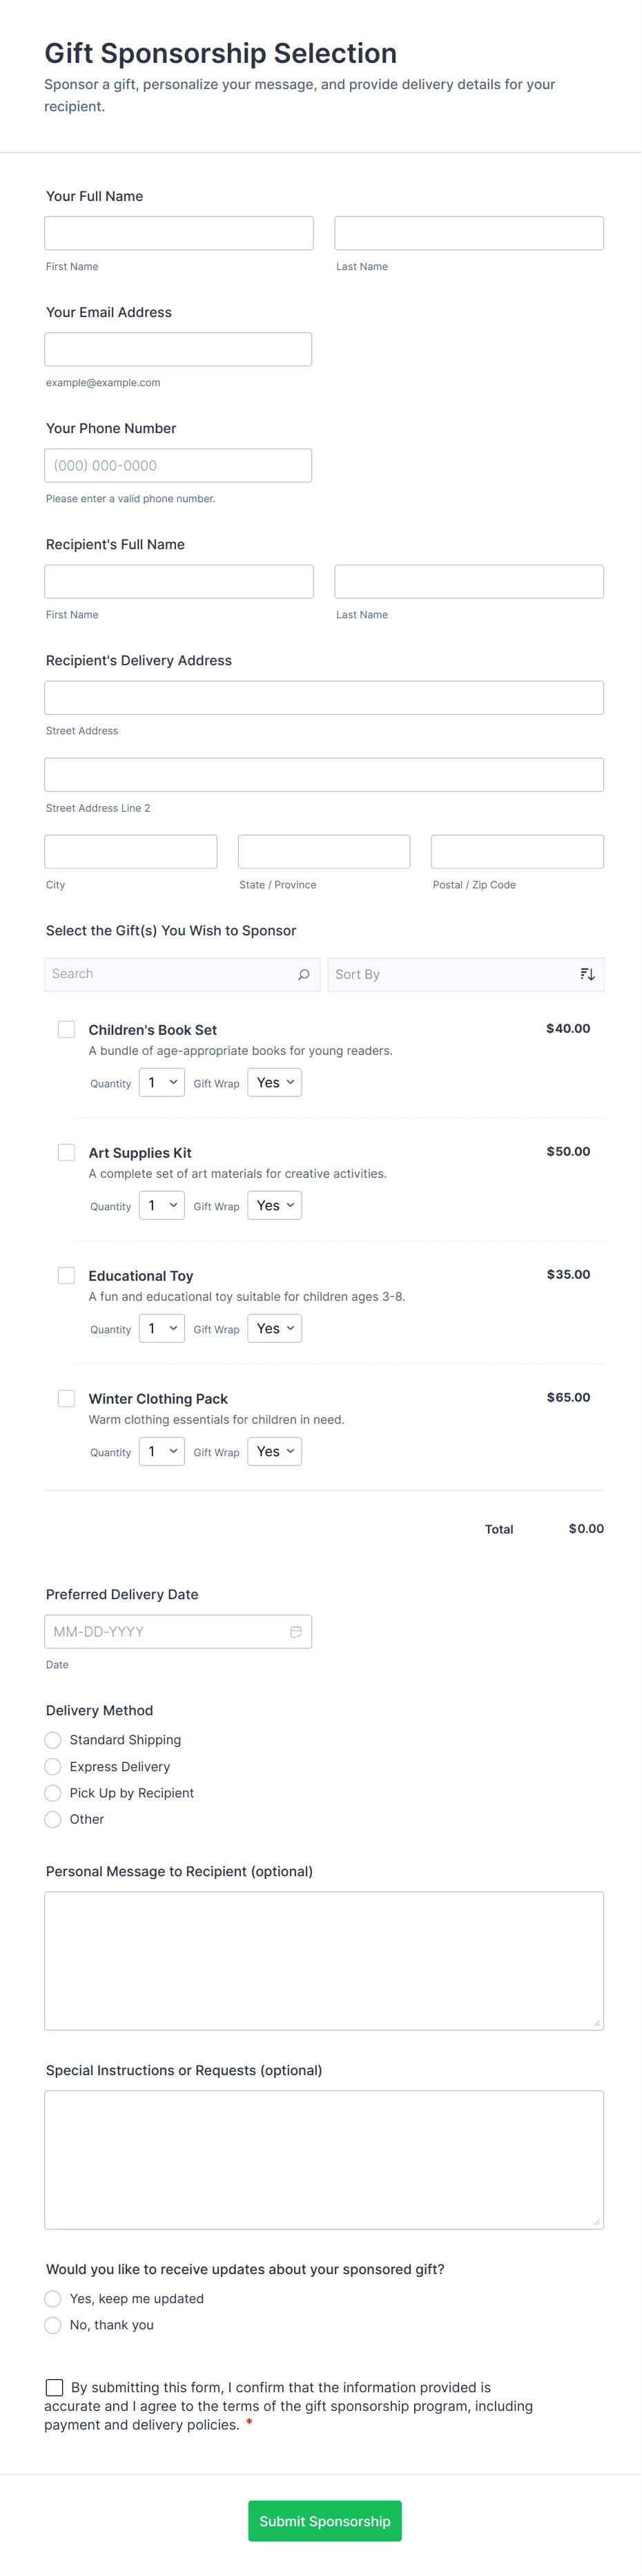The height and width of the screenshot is (2576, 642).
Task: Open Children's Book Set gift wrap dropdown
Action: coord(274,1082)
